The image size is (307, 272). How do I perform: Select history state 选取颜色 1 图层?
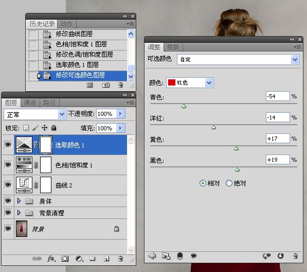pos(77,65)
